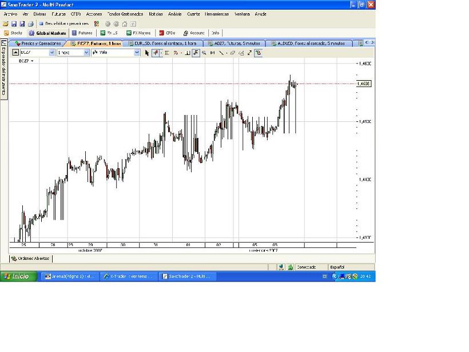Click the home icon in main toolbar
This screenshot has width=469, height=352.
[x=125, y=24]
